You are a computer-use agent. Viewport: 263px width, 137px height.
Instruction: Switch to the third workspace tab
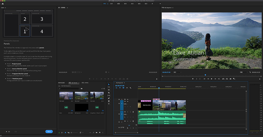point(118,4)
